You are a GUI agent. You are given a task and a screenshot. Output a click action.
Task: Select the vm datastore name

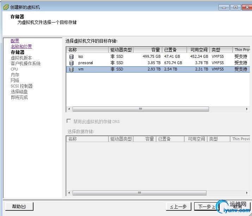(81, 69)
